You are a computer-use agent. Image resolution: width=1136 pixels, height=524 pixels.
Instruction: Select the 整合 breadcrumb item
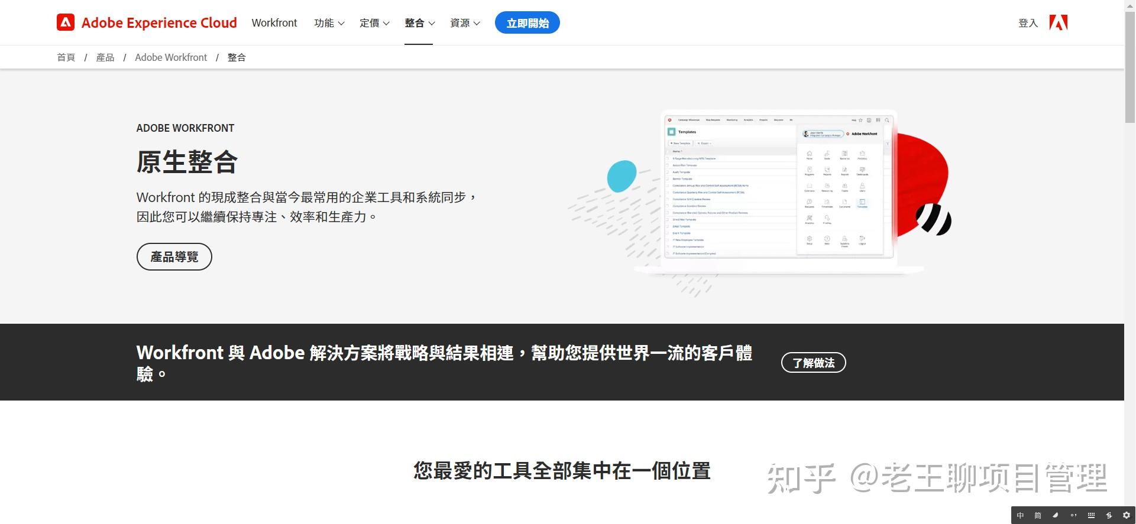click(x=237, y=57)
